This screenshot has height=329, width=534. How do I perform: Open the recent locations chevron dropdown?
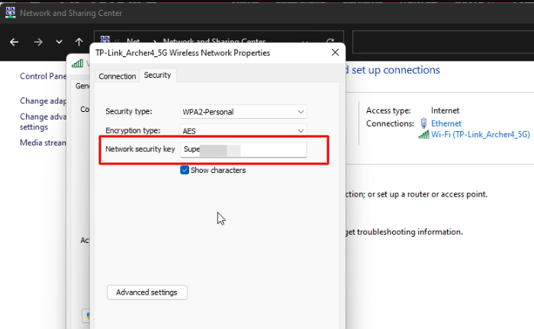coord(59,42)
